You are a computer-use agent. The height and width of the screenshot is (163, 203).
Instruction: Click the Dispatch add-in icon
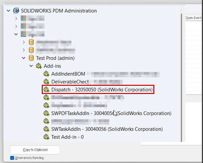46,90
